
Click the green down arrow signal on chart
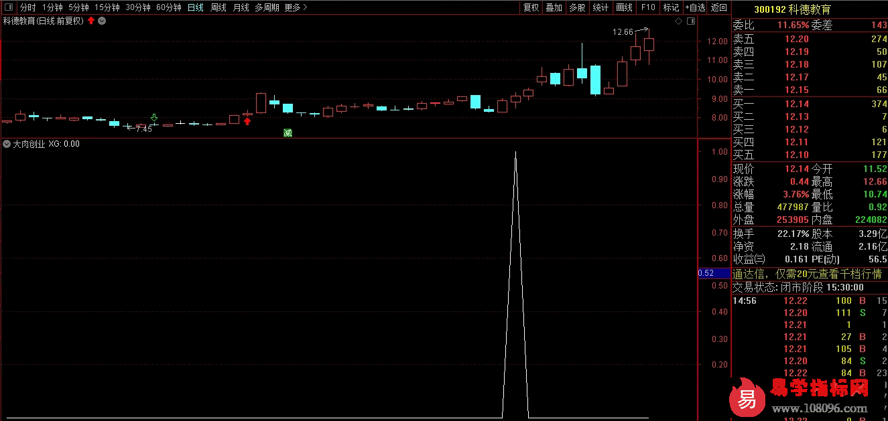tap(154, 117)
